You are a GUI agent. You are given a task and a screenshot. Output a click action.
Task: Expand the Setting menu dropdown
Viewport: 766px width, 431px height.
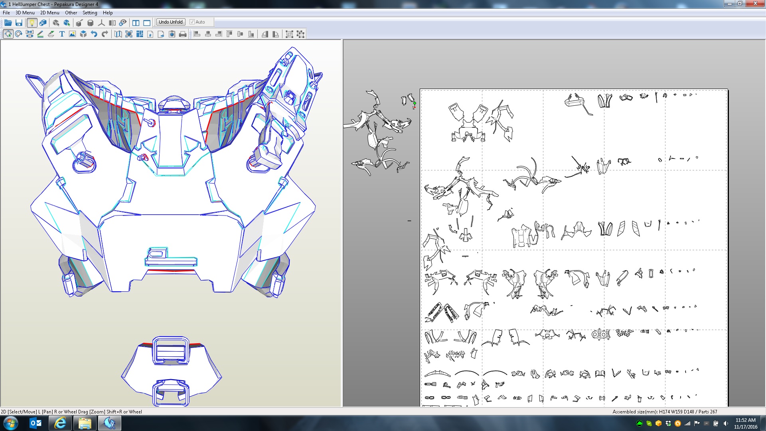click(x=90, y=13)
